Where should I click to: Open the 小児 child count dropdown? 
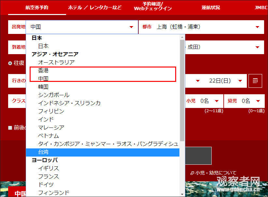tap(204, 101)
